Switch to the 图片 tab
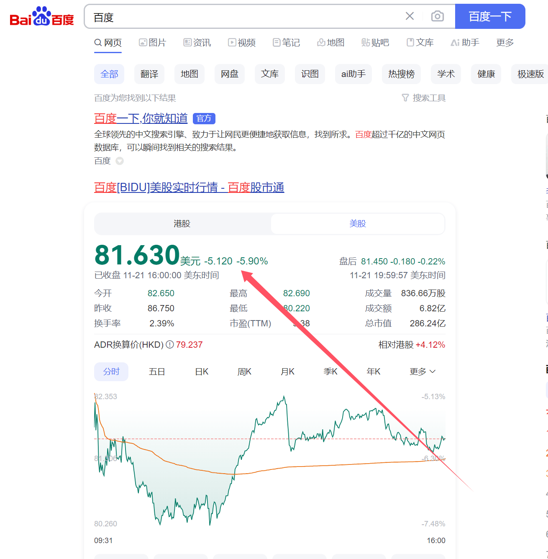This screenshot has width=548, height=559. (x=153, y=43)
